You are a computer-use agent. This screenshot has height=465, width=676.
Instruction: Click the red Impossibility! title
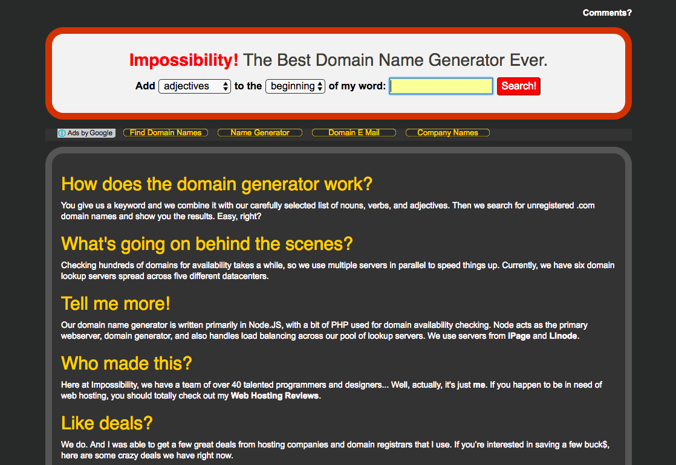pos(184,60)
